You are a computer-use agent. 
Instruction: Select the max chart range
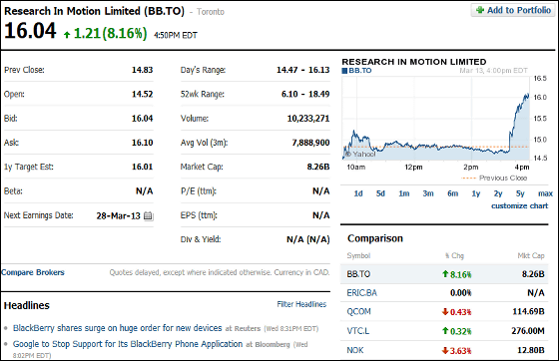pyautogui.click(x=545, y=193)
